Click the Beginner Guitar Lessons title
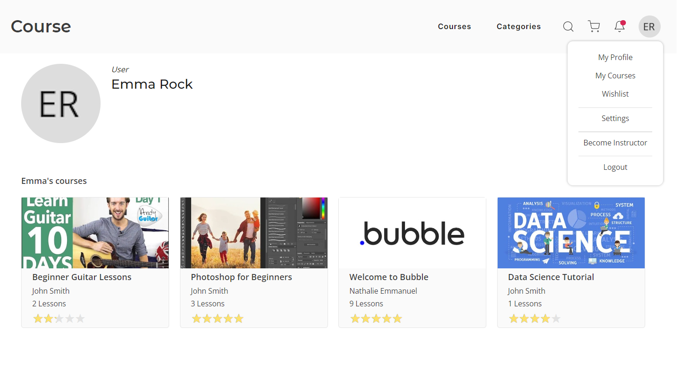This screenshot has width=687, height=365. click(x=82, y=277)
